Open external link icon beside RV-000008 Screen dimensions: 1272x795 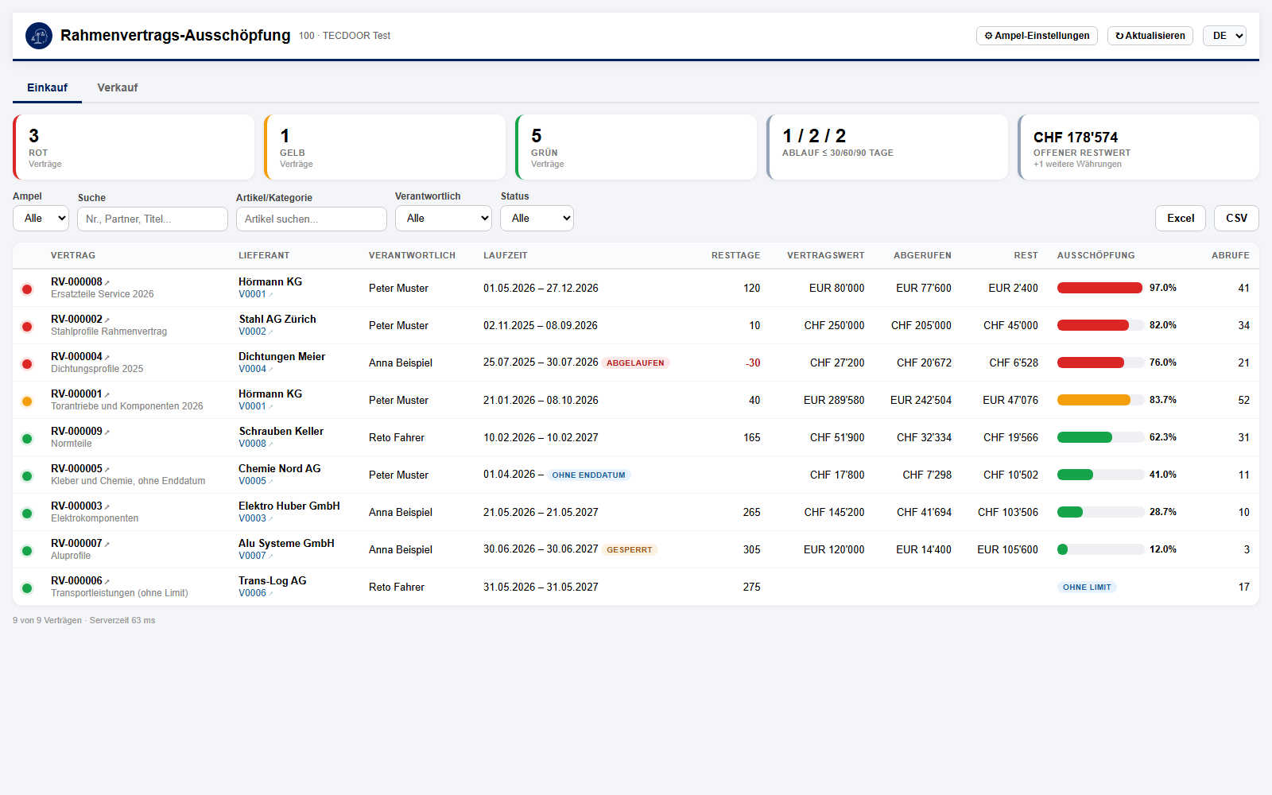pos(107,282)
